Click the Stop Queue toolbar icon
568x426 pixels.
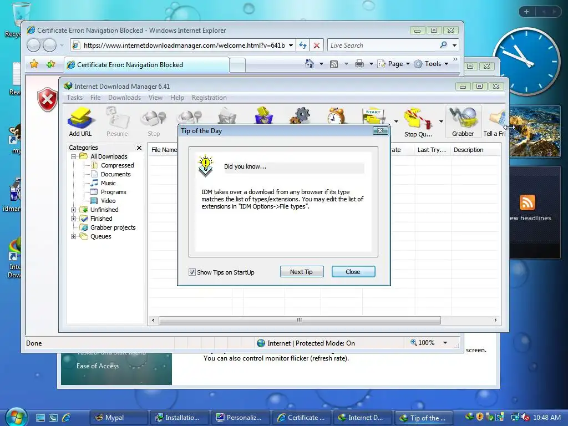pyautogui.click(x=418, y=121)
